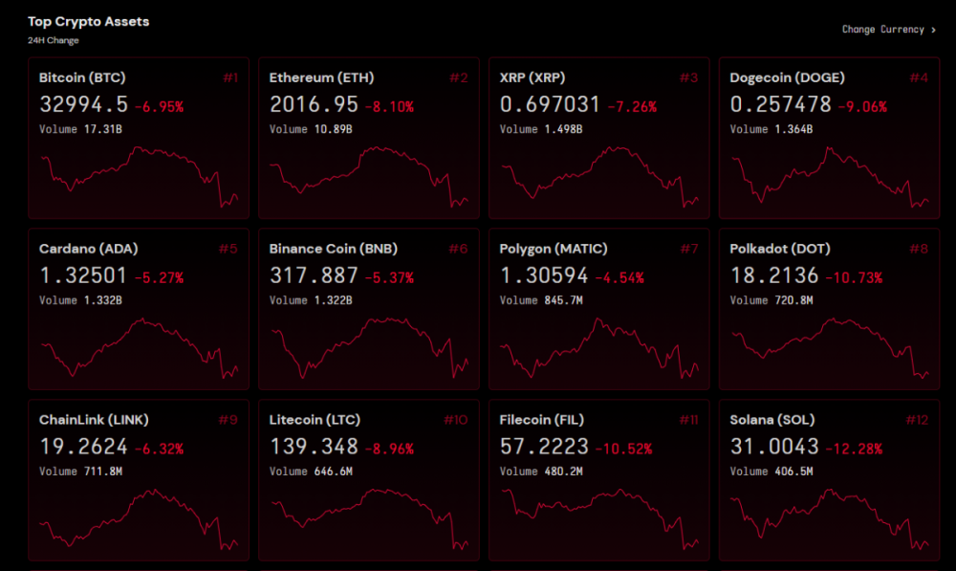This screenshot has width=956, height=571.
Task: Open the ChainLink (LINK) card
Action: [139, 480]
